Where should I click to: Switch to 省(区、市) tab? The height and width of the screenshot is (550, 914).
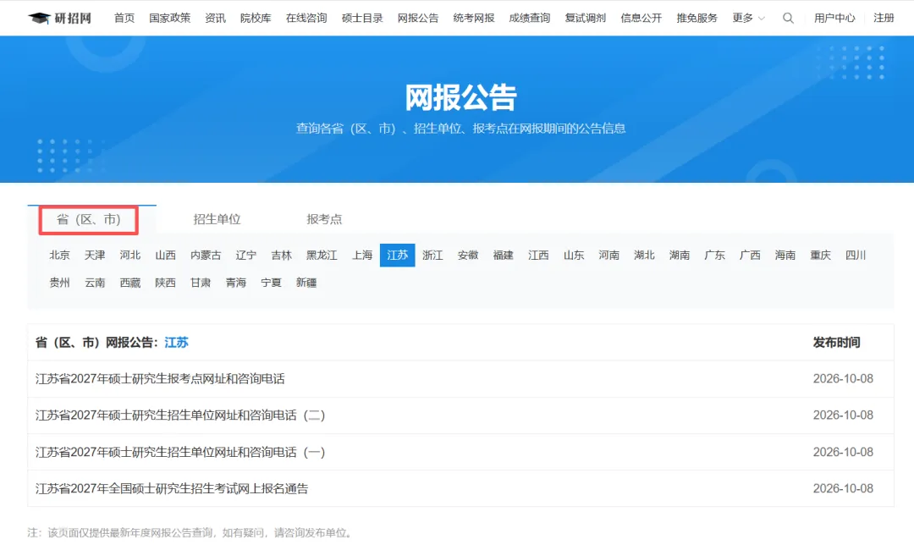[x=89, y=220]
